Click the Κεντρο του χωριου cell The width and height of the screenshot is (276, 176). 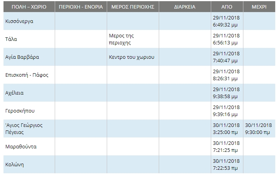[133, 57]
